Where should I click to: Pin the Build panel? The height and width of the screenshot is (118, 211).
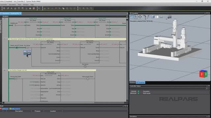125,106
